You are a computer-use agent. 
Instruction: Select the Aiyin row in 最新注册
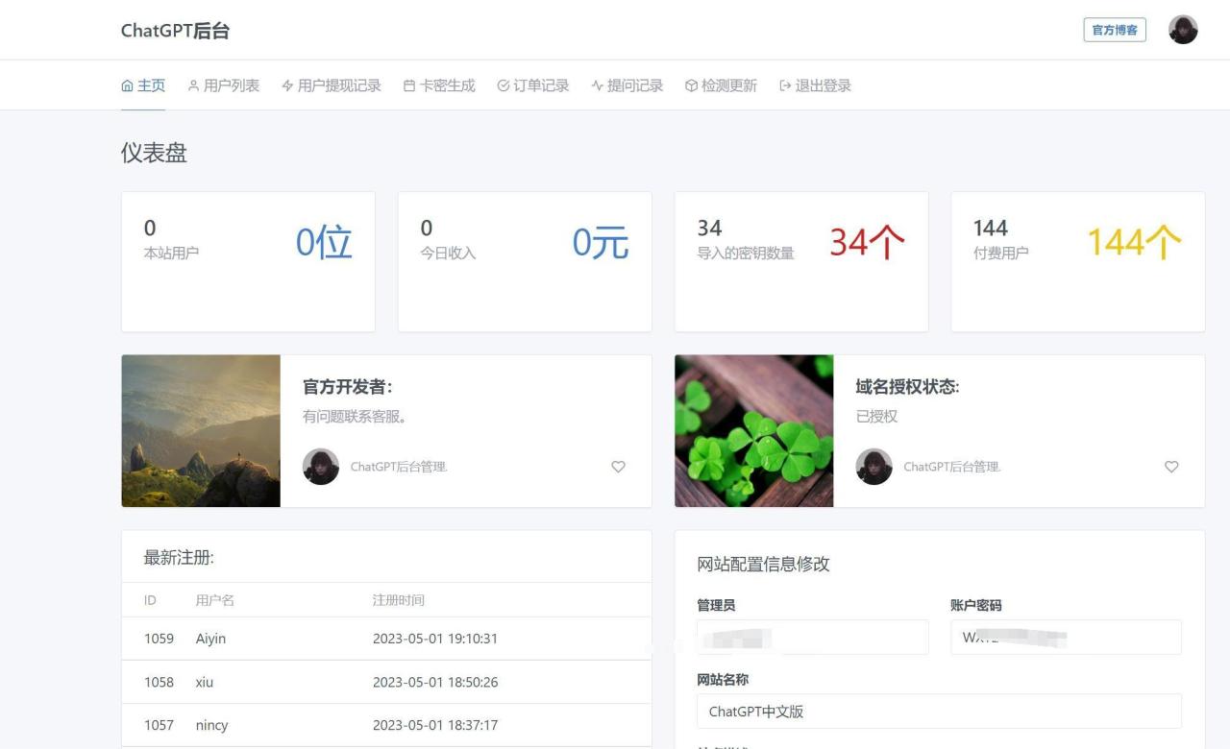tap(385, 639)
